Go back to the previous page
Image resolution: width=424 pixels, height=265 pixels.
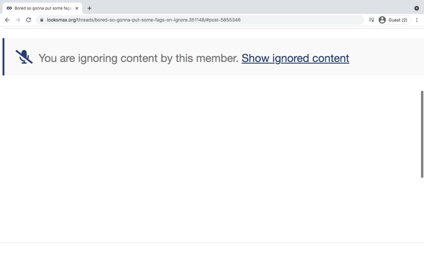tap(7, 20)
